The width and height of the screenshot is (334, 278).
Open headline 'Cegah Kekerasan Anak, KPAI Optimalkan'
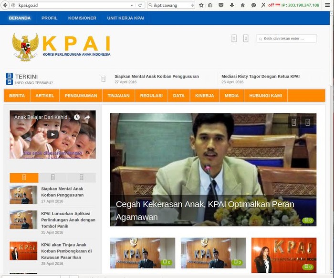[205, 210]
